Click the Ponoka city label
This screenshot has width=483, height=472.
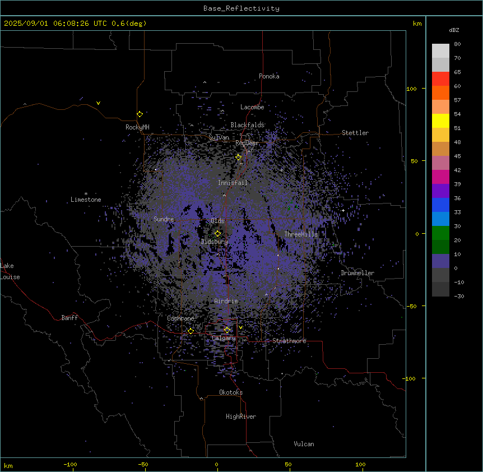[269, 76]
